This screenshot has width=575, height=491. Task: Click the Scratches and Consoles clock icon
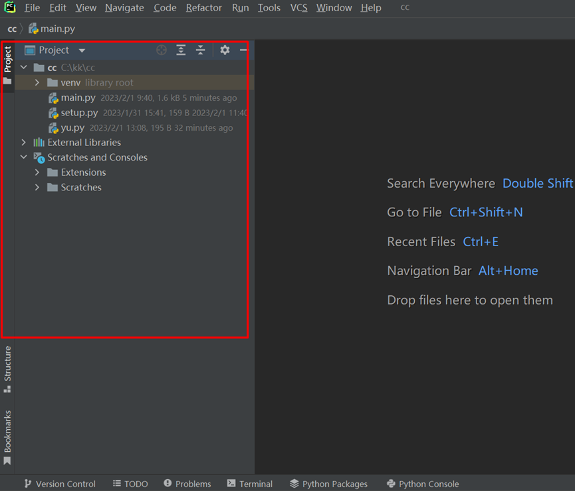point(39,157)
